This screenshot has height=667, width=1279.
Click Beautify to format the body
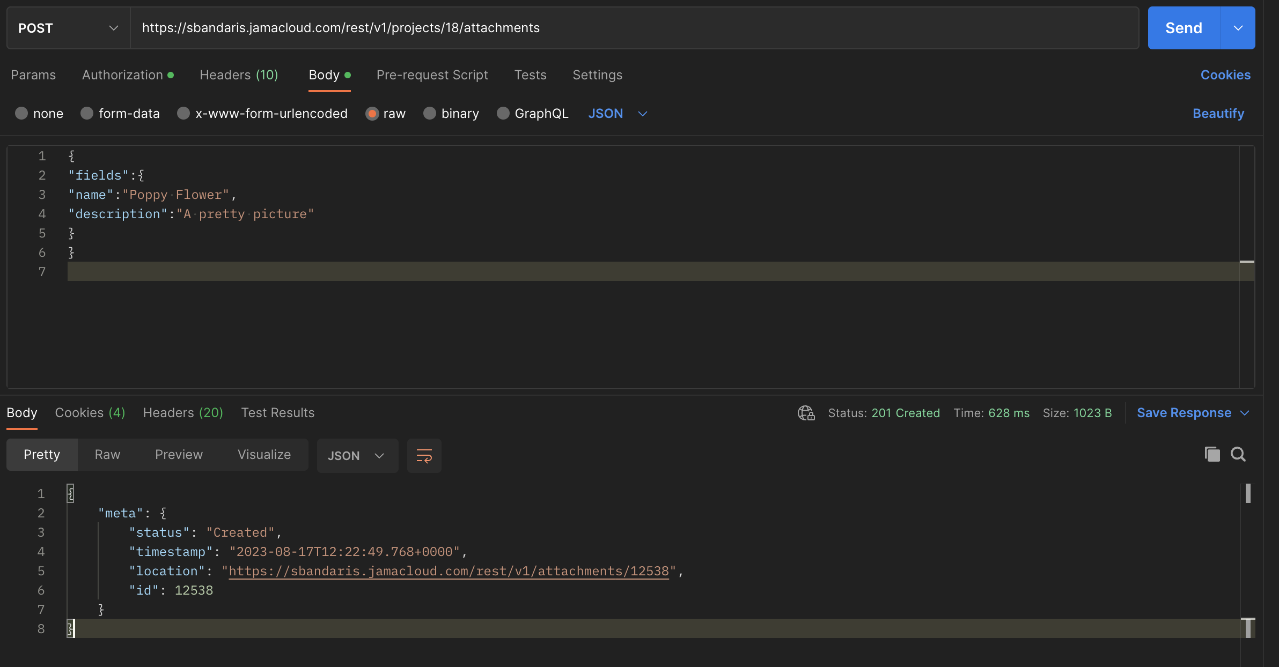(1218, 114)
